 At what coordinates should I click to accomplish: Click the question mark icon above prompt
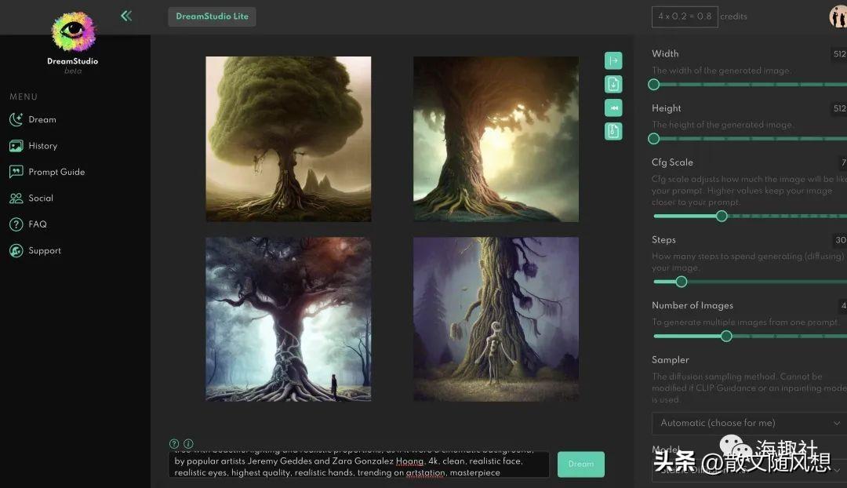click(x=174, y=443)
